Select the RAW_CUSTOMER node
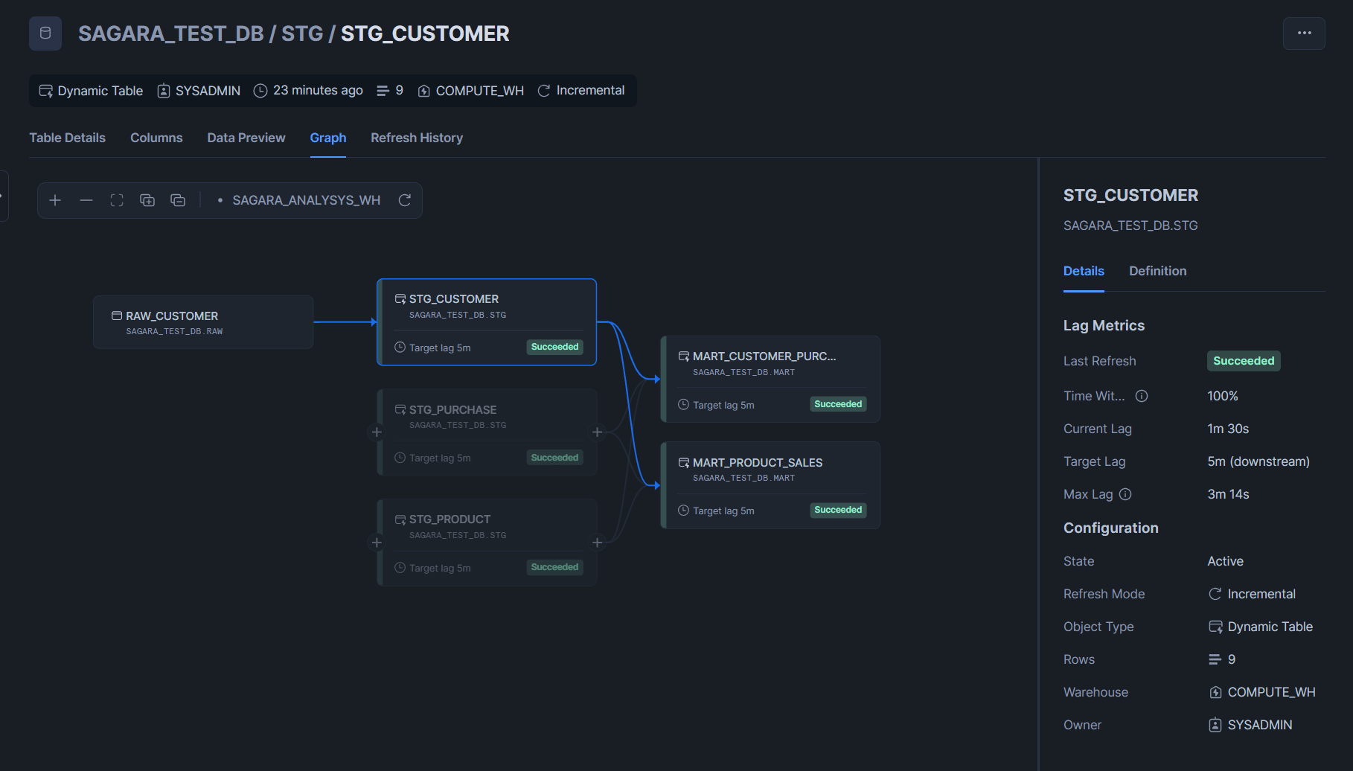 (x=203, y=322)
